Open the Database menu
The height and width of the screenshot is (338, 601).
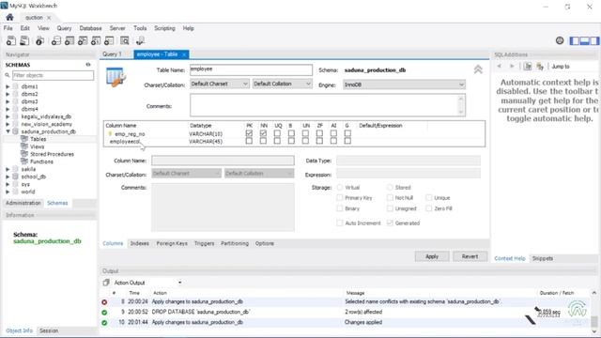(90, 28)
